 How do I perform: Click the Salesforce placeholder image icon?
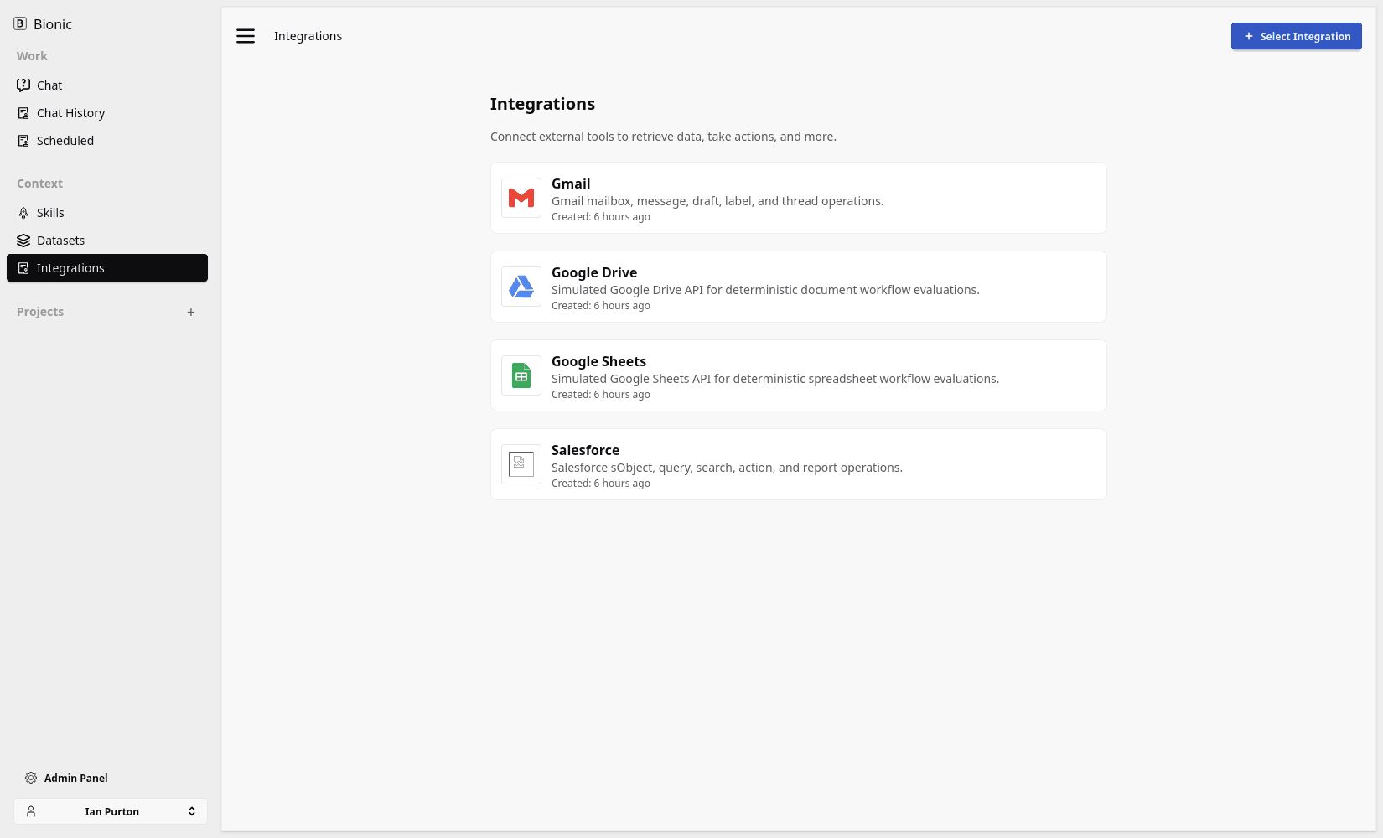pyautogui.click(x=521, y=464)
